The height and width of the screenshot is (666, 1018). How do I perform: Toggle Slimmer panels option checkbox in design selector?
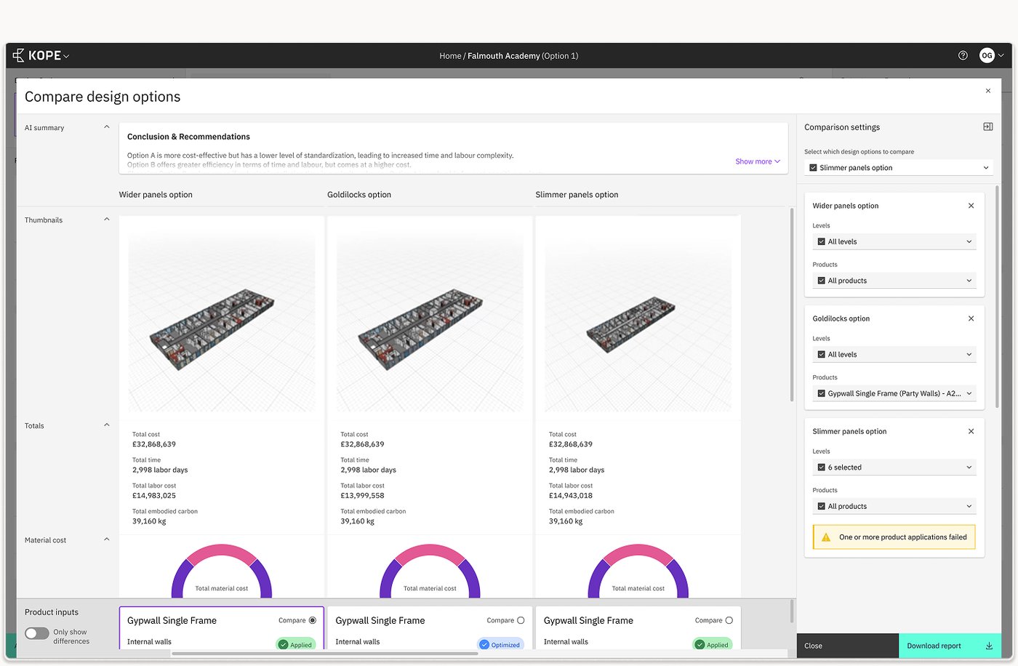coord(813,168)
